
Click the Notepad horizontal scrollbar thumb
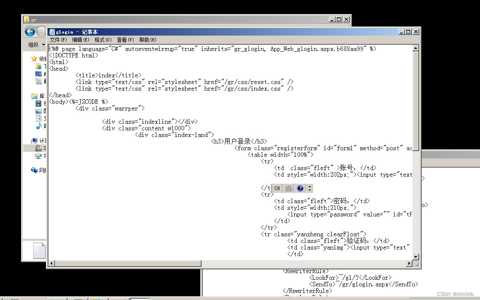click(x=128, y=263)
